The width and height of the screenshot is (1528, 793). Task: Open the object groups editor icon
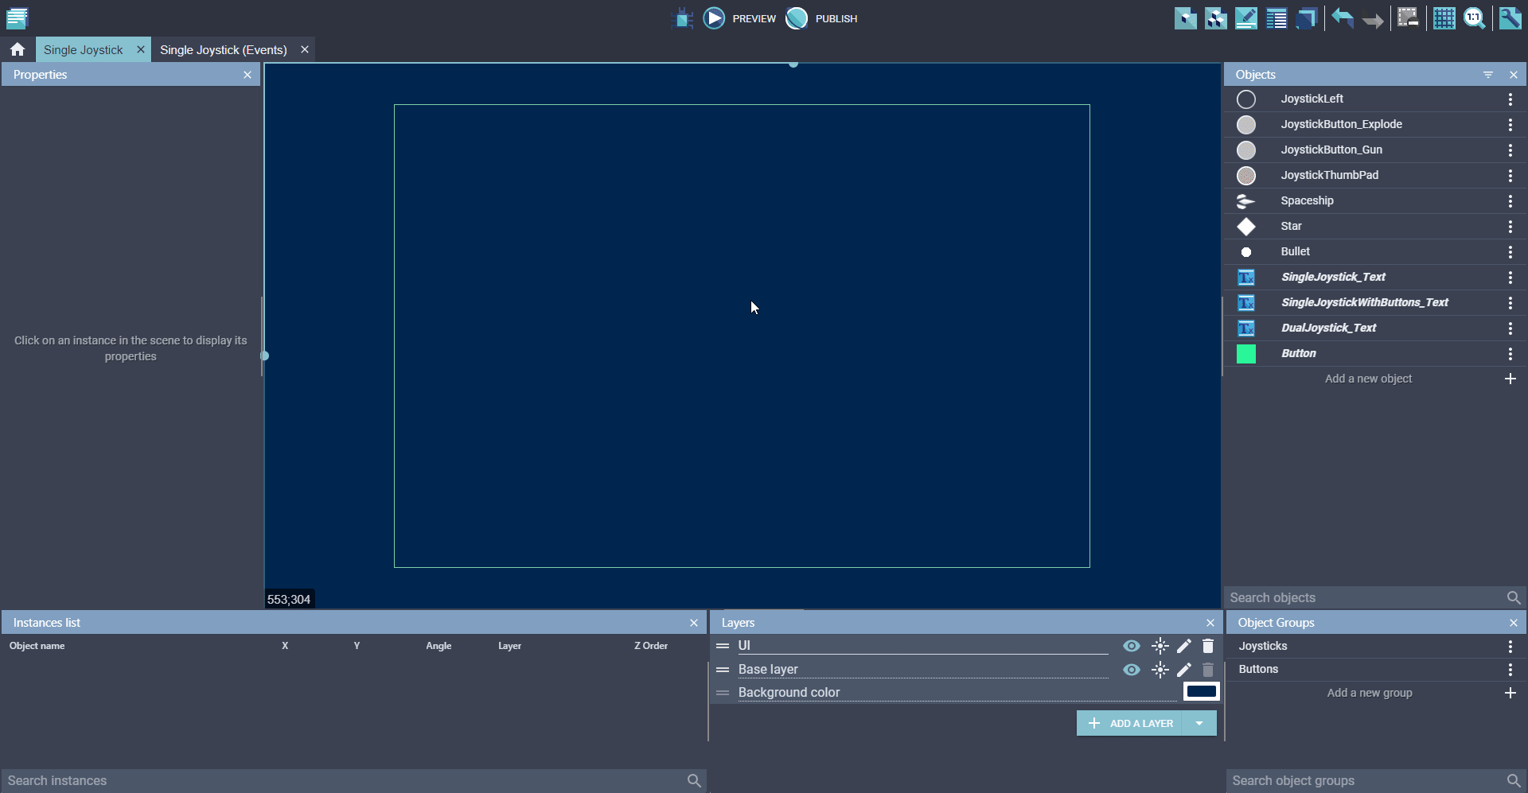point(1216,18)
